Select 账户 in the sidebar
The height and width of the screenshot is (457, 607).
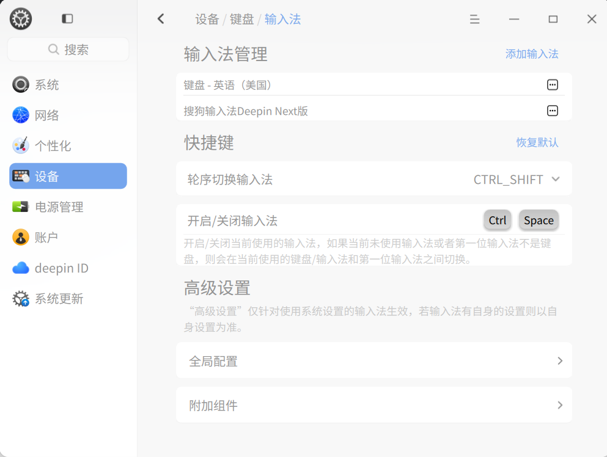(x=68, y=237)
